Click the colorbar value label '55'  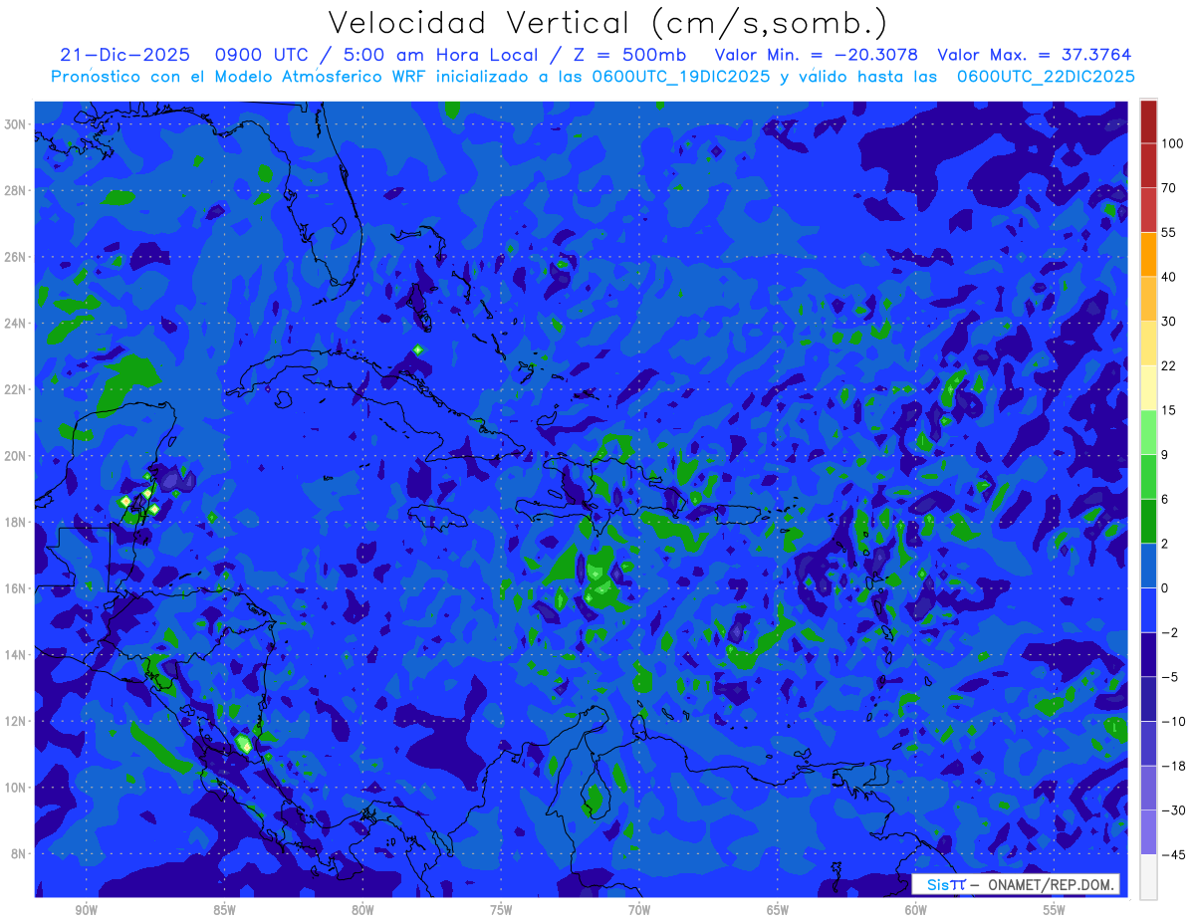1169,232
